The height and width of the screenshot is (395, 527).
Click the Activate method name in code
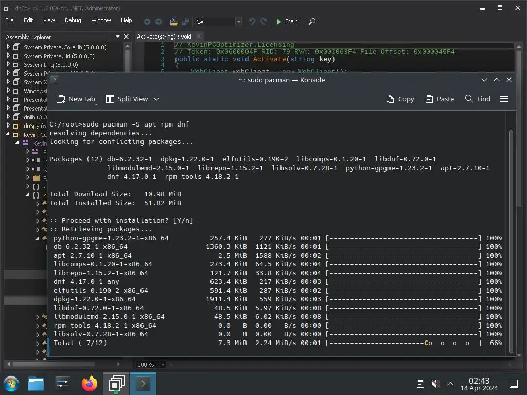click(x=269, y=59)
